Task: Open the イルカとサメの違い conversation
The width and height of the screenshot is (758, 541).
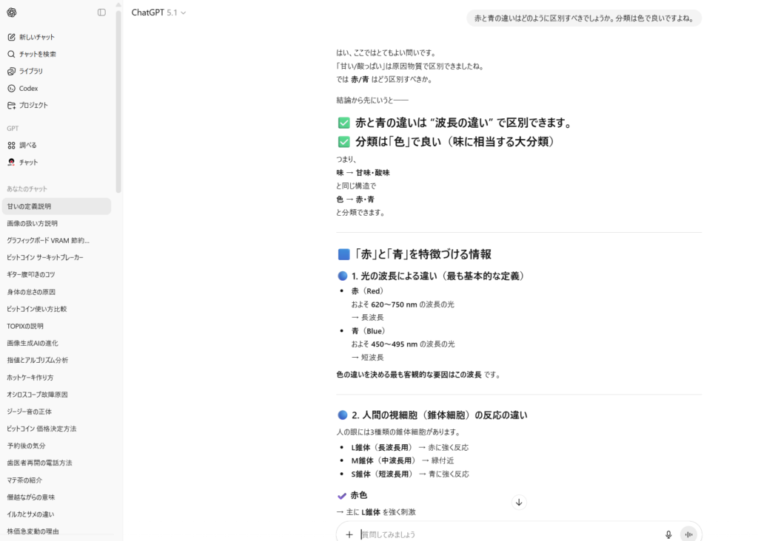Action: click(30, 514)
